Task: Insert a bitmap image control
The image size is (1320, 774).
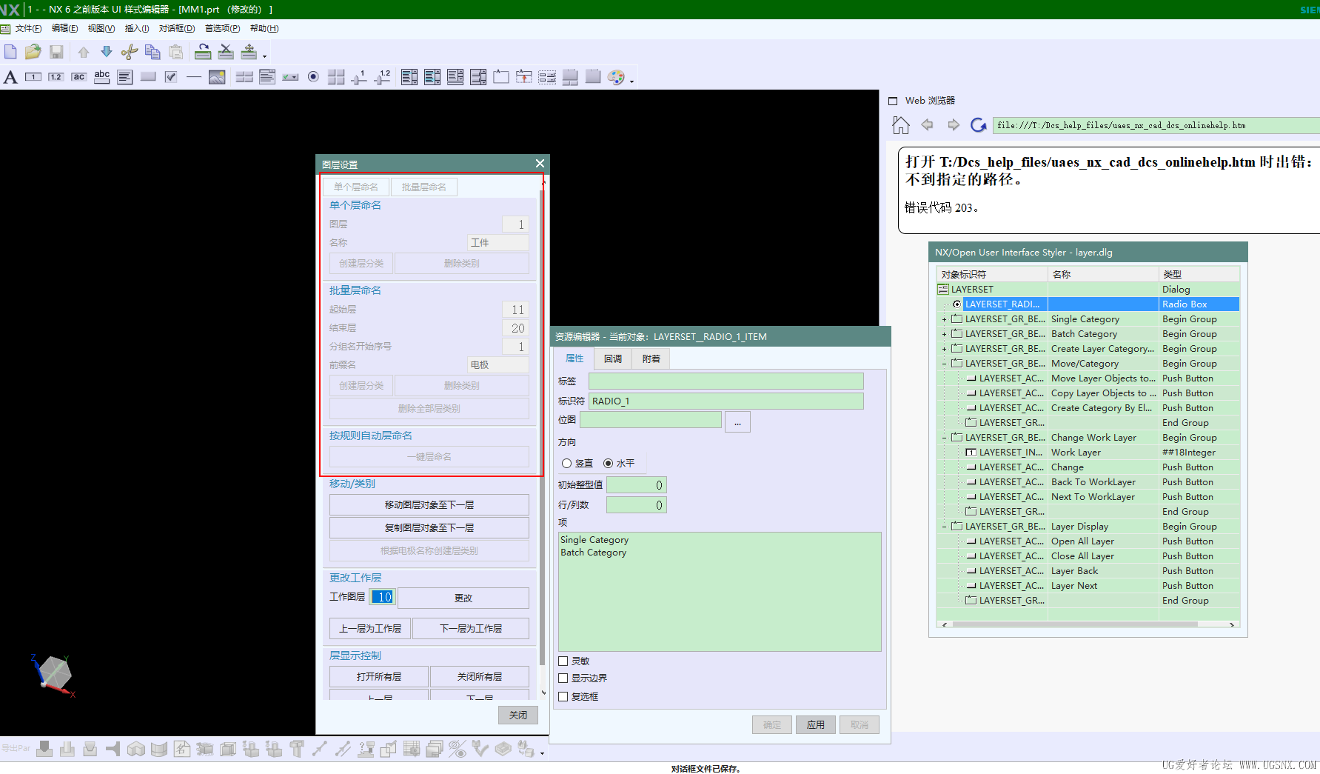Action: [x=217, y=77]
